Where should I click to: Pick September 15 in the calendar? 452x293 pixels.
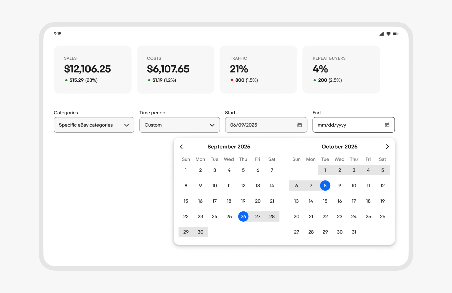186,201
